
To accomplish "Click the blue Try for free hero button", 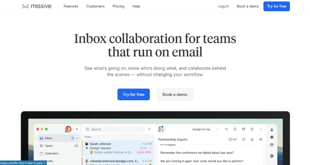I will pos(133,94).
